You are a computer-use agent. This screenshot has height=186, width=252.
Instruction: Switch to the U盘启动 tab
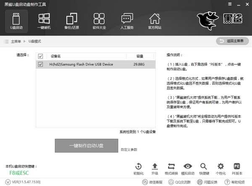point(16,21)
